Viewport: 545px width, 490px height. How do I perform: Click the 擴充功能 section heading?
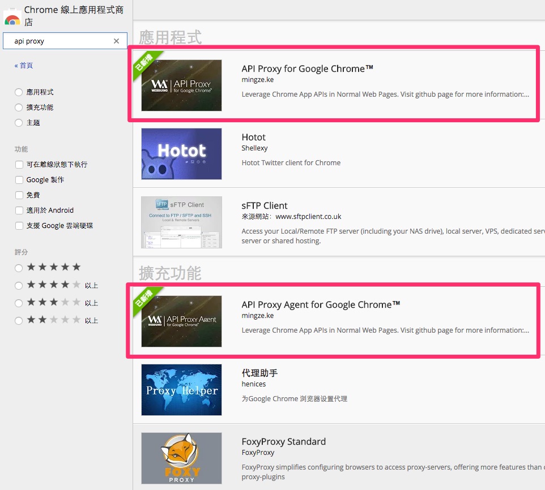[171, 273]
